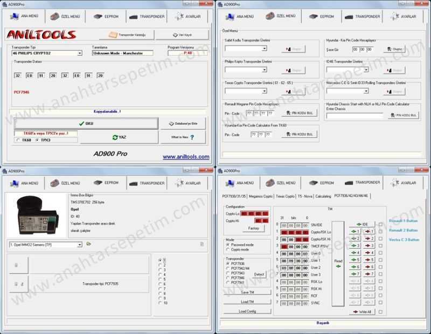The image size is (431, 334).
Task: Click Veri Kayıt button in ANILTOOLS window
Action: [182, 35]
